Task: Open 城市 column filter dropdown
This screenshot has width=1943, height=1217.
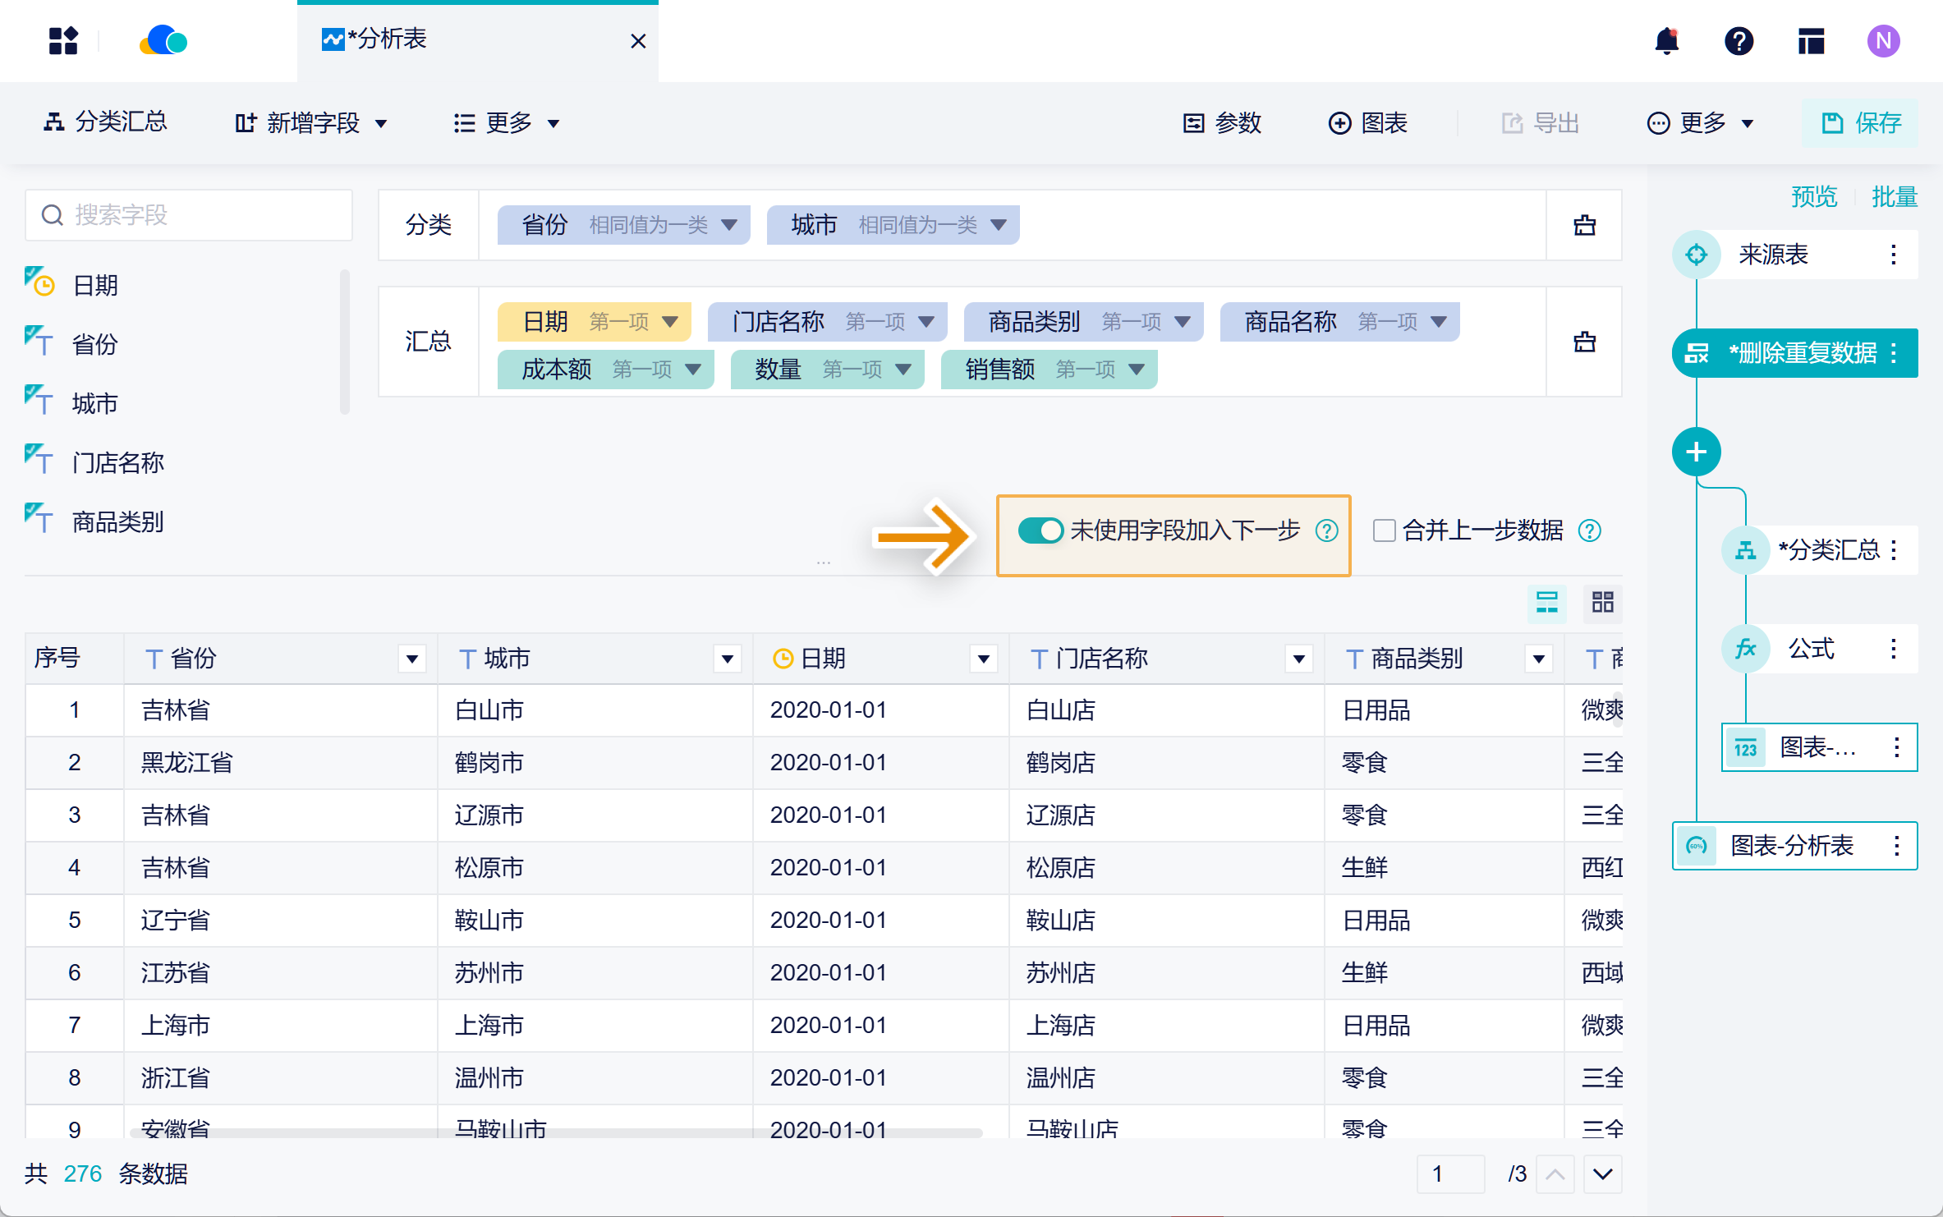Action: (727, 659)
